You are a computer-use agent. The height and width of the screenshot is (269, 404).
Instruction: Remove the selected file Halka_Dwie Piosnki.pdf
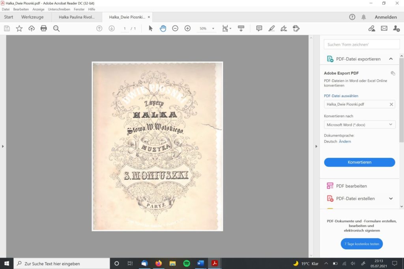pos(391,104)
